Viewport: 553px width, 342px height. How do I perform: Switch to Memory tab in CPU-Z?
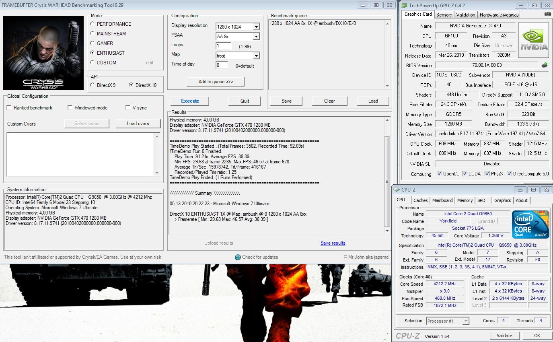click(465, 200)
